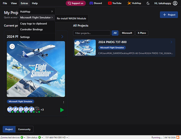Click Microsoft Flight Simulator badge under cover image
Screen dimensions: 181x139
click(21, 101)
